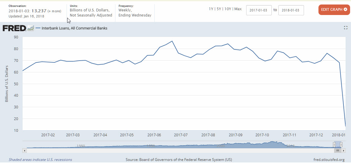Open the fred.stlouisfed.org link

tap(329, 160)
